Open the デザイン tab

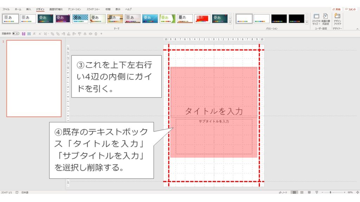[40, 9]
